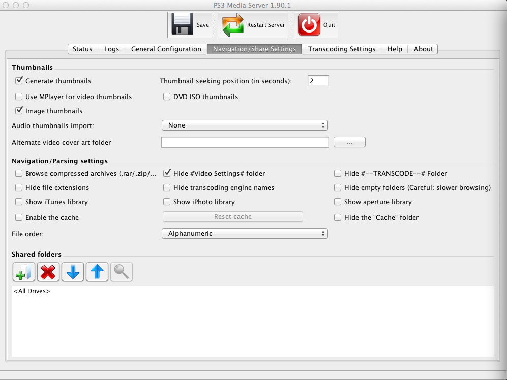Image resolution: width=507 pixels, height=380 pixels.
Task: Click the Reset cache button
Action: [x=233, y=217]
